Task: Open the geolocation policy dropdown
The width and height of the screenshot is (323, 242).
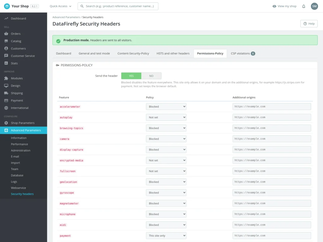Action: 166,182
